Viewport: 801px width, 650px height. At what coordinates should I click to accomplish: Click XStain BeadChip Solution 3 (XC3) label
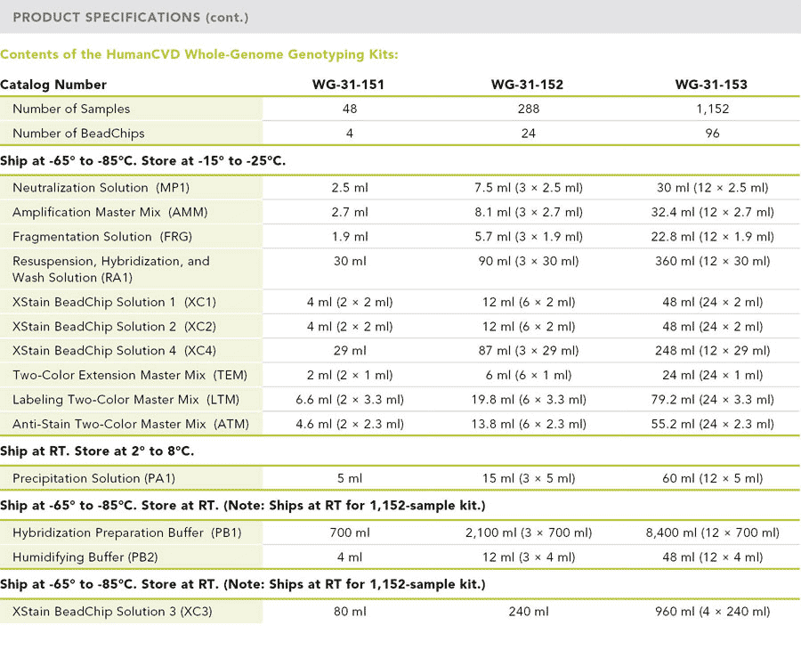pos(112,611)
